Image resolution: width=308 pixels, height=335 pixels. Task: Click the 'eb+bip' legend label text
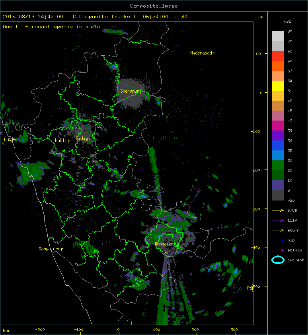pos(294,250)
